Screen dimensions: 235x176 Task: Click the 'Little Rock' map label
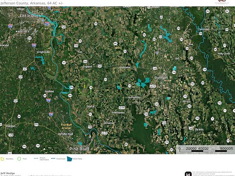point(31,16)
